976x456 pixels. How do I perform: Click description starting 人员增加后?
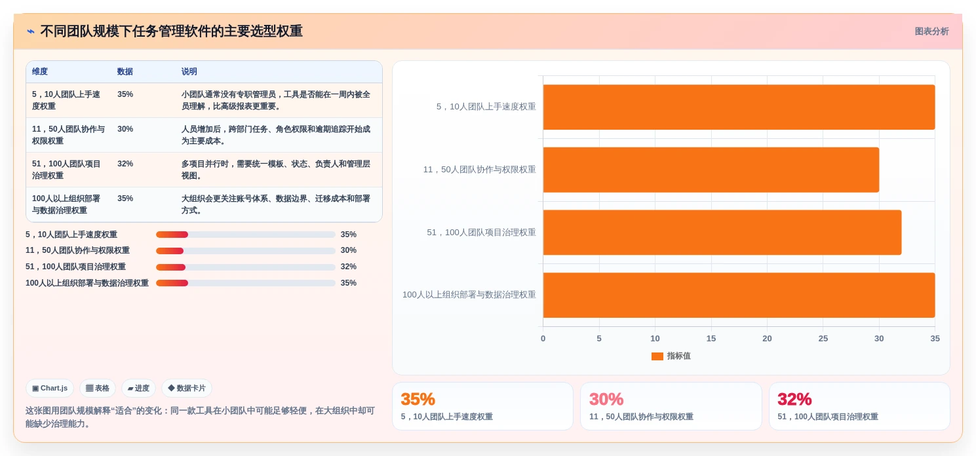point(276,135)
